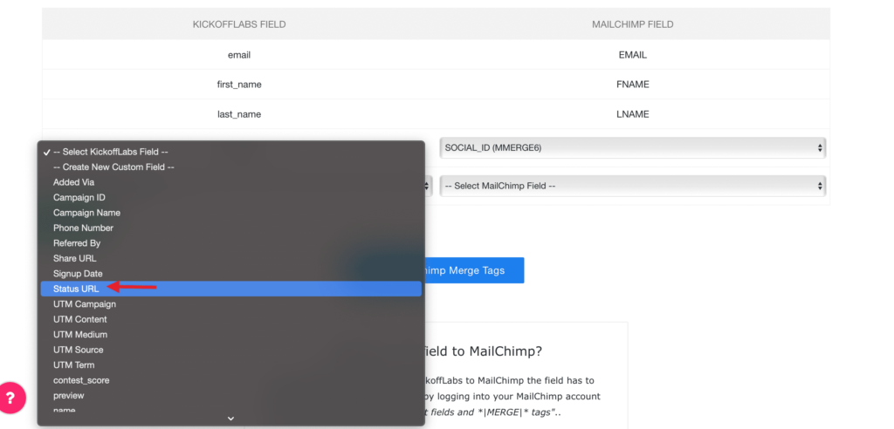Choose 'Phone Number' in the field list
The width and height of the screenshot is (894, 429).
[230, 228]
